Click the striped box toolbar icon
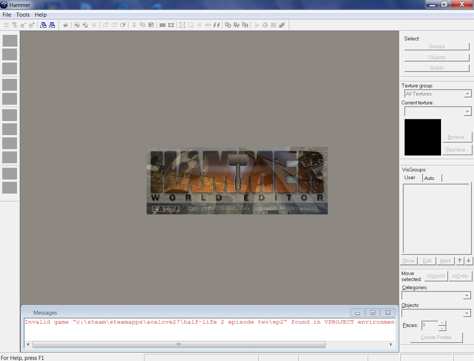Screen dimensions: 474x361 tap(274, 25)
